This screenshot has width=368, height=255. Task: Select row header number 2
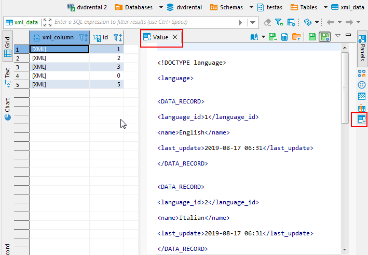coord(22,58)
